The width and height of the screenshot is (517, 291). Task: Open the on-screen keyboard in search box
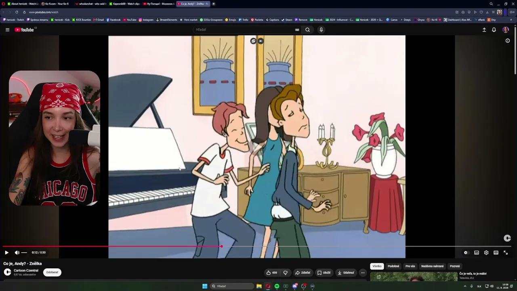297,30
